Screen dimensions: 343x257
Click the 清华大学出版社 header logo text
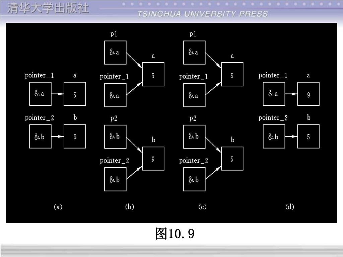[48, 8]
